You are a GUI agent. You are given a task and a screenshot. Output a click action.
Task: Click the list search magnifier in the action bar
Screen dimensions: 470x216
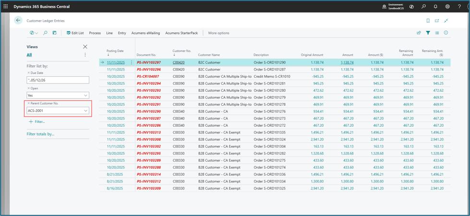click(x=45, y=33)
